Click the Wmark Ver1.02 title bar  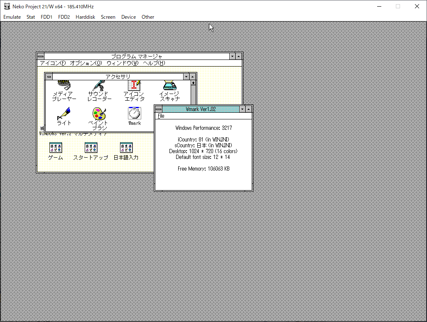201,109
